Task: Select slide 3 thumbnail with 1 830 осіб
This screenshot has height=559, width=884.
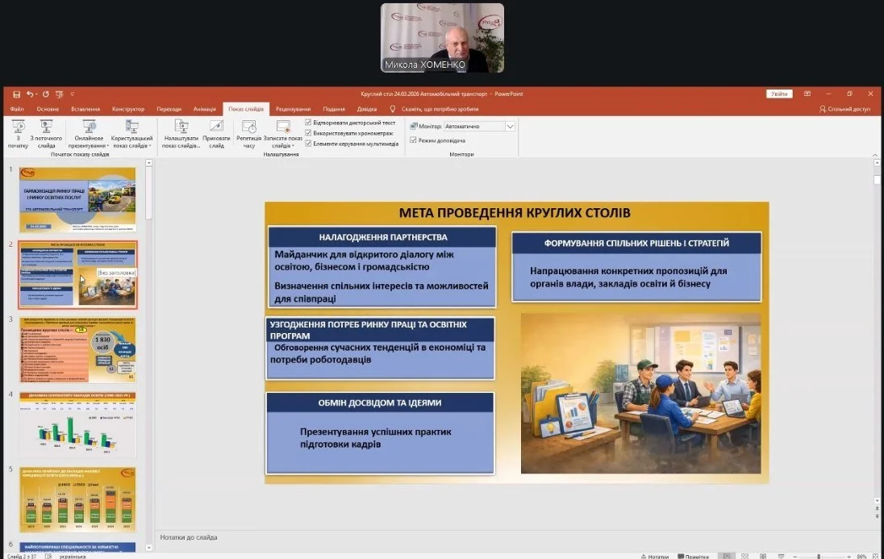Action: tap(77, 350)
